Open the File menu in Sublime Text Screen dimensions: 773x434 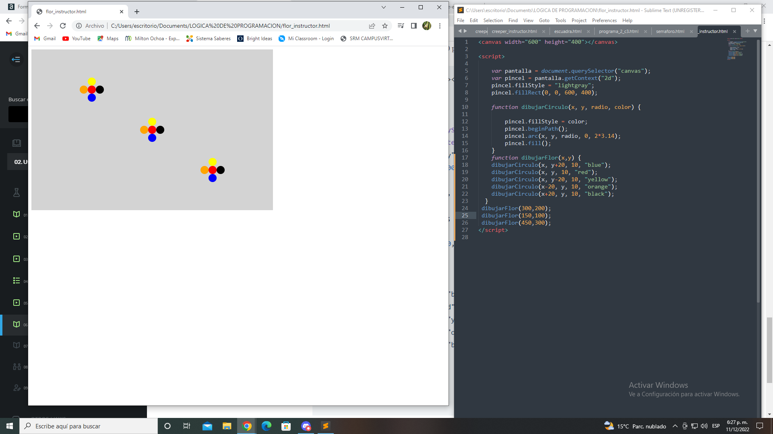(x=461, y=20)
